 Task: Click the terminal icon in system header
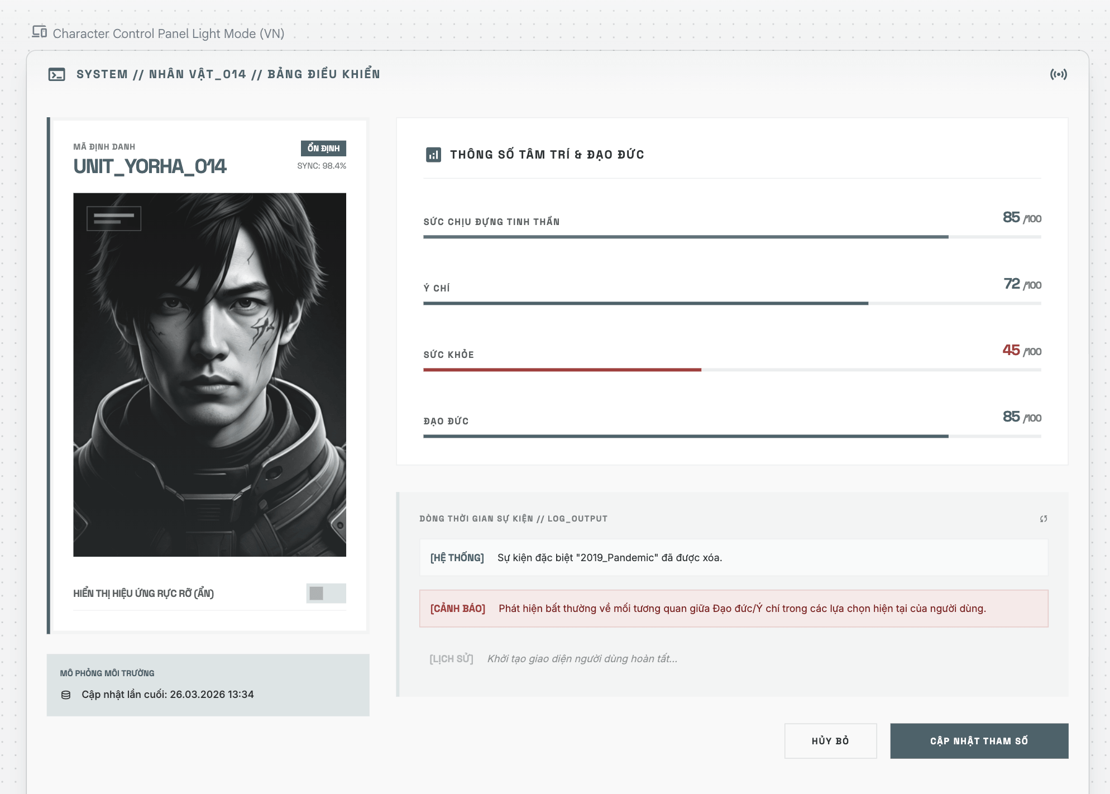pos(57,74)
